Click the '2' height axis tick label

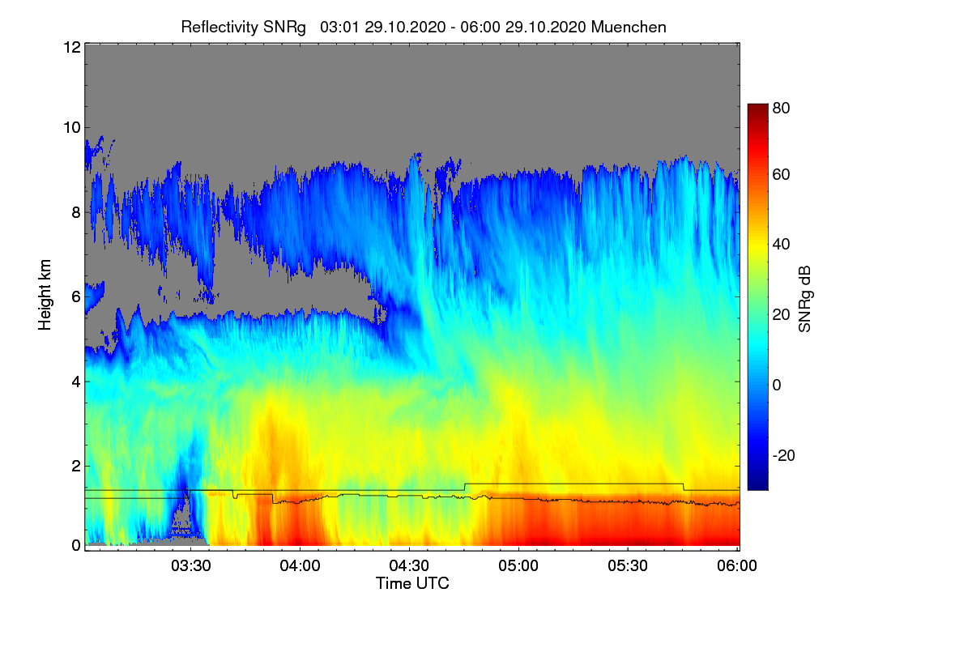(x=75, y=465)
